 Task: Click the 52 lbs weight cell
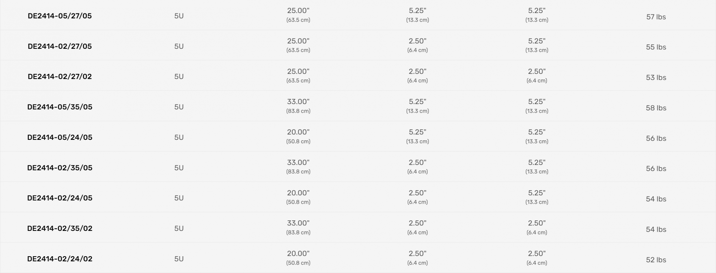pos(656,260)
